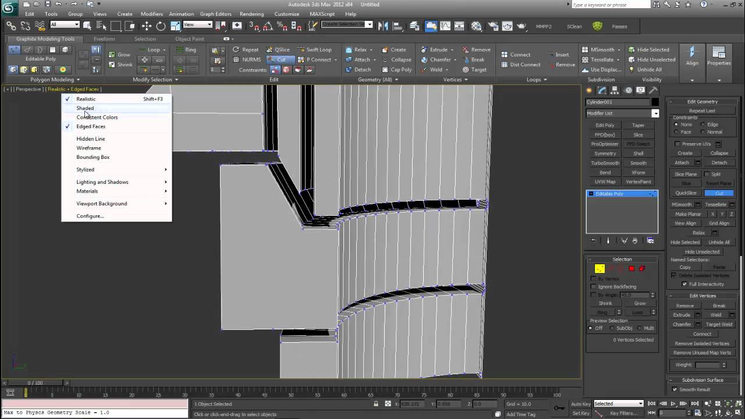Click the TurboSmooth modifier button

(605, 163)
